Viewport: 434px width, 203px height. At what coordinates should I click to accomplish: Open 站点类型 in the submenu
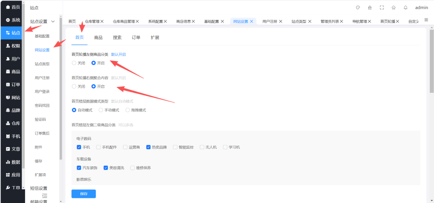click(42, 64)
